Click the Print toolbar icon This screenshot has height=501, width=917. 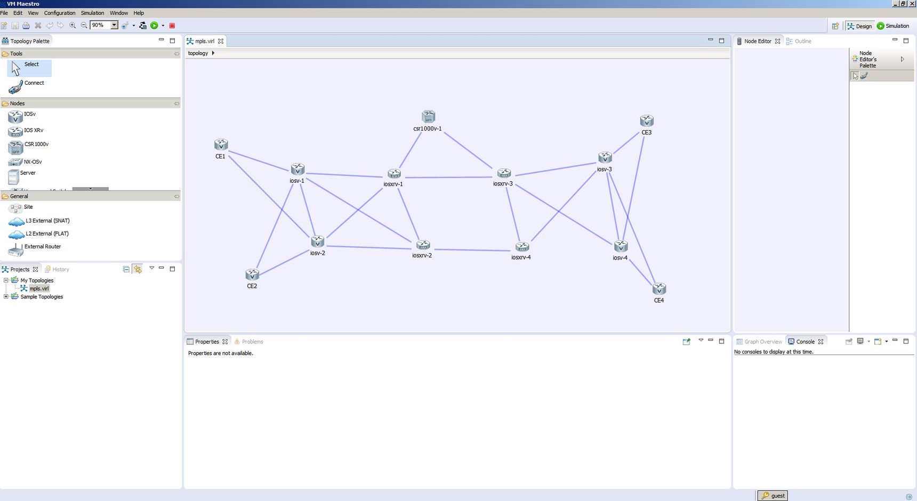click(x=26, y=26)
